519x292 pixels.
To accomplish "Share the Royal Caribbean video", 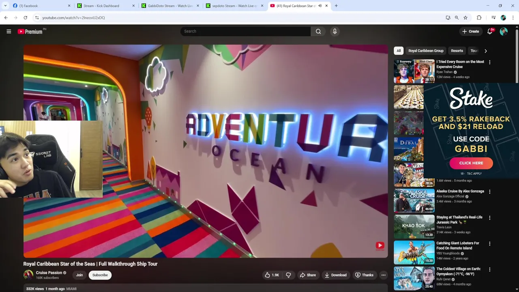I will tap(308, 275).
